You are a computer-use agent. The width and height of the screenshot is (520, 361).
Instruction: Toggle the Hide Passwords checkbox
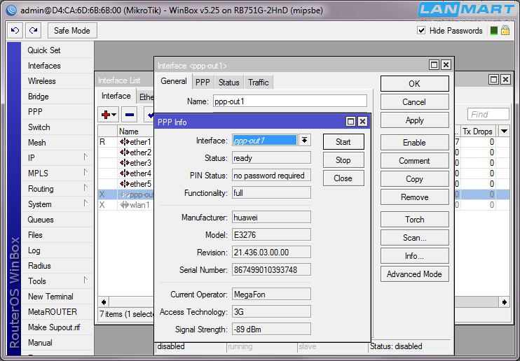[421, 31]
